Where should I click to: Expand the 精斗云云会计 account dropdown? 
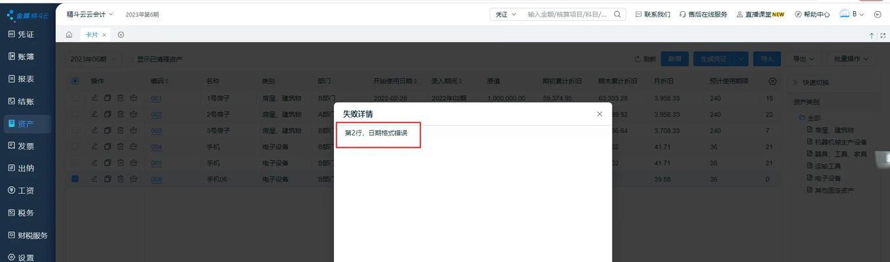90,14
